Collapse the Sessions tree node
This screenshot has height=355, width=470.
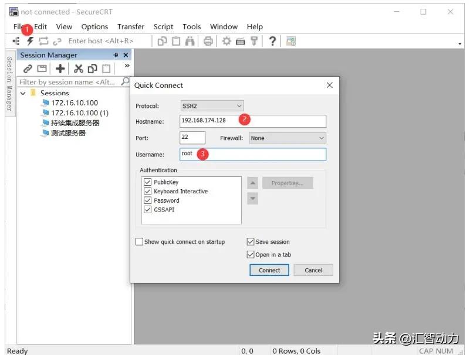pos(24,93)
